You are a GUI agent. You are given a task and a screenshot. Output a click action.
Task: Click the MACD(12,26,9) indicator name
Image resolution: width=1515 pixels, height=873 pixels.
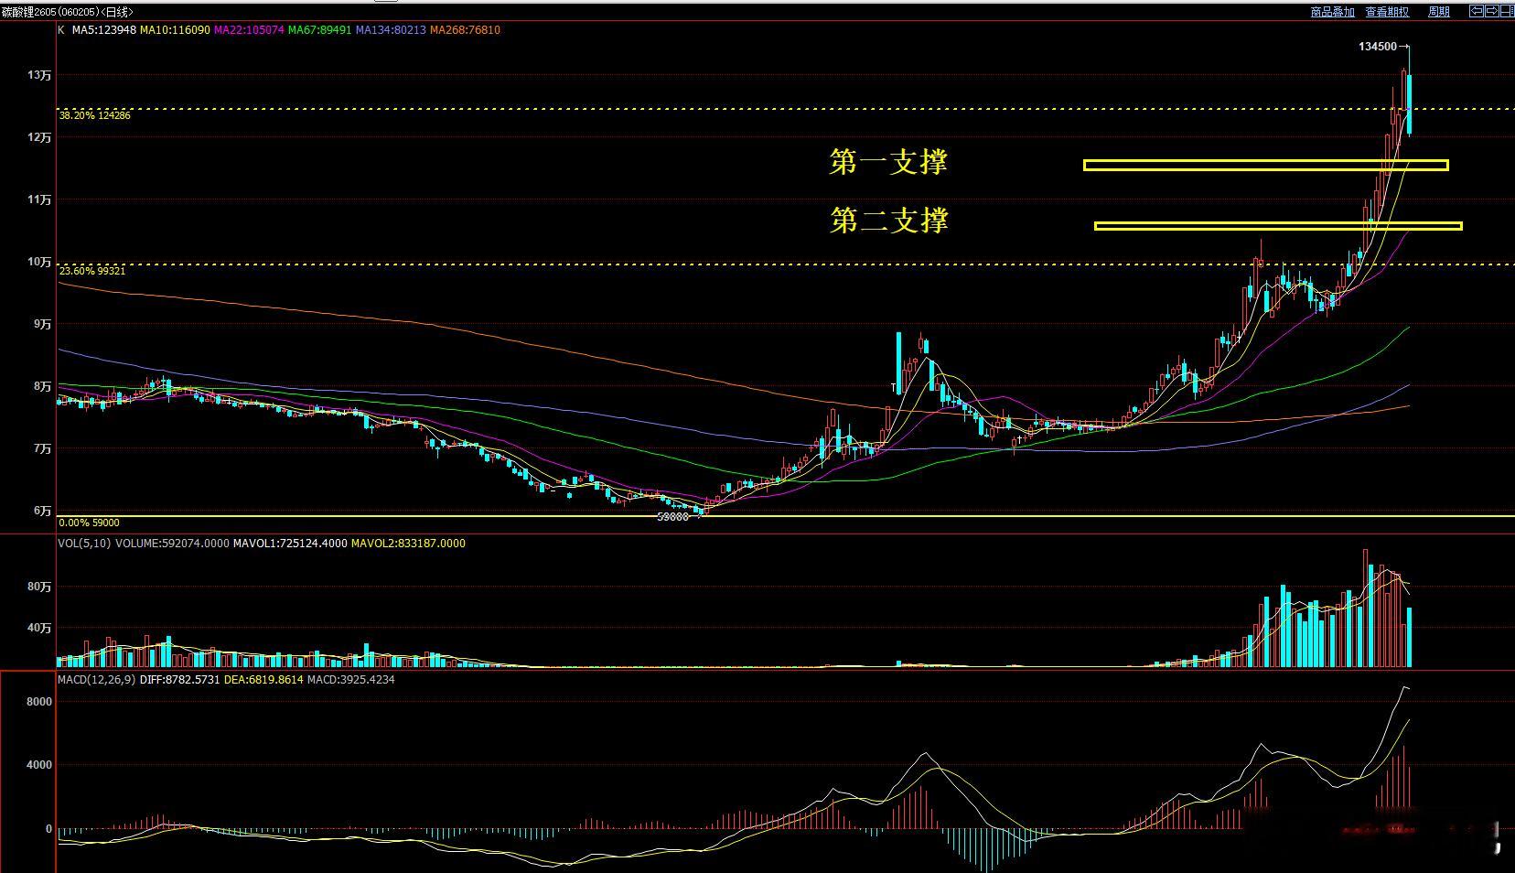pos(96,680)
